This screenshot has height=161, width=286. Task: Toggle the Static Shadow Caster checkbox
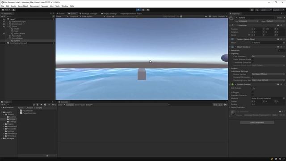pos(252,59)
